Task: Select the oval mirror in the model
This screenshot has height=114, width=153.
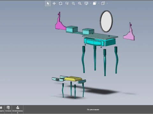Action: (x=106, y=21)
